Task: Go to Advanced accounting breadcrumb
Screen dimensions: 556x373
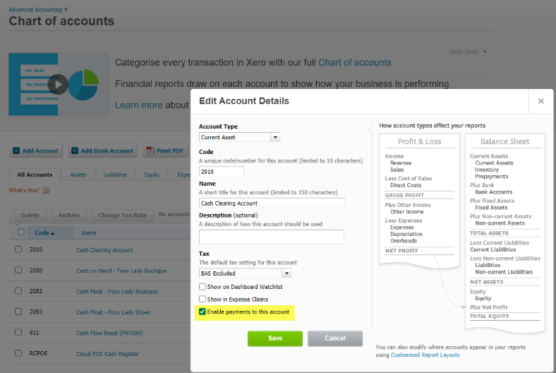Action: point(35,10)
